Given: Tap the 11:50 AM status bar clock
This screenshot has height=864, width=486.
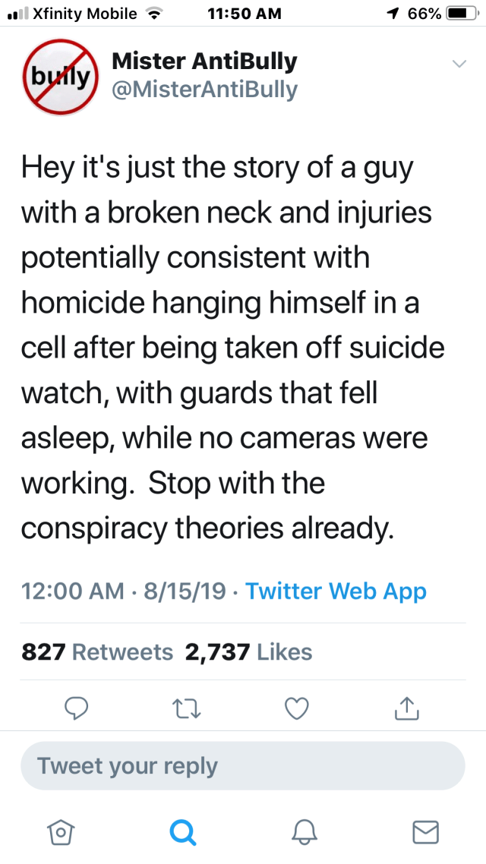Looking at the screenshot, I should click(243, 14).
